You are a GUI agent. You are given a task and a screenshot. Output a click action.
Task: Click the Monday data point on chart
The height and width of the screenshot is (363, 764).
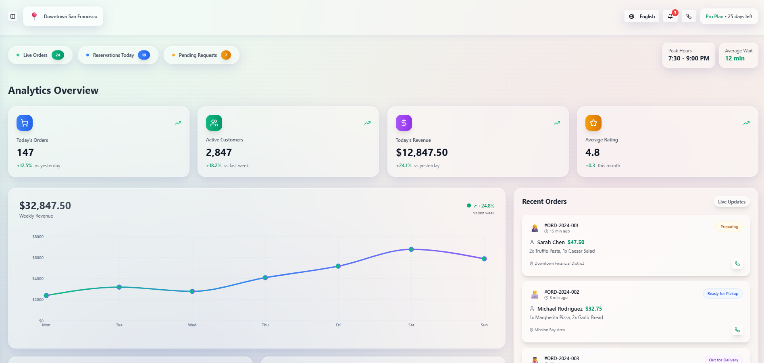tap(46, 295)
